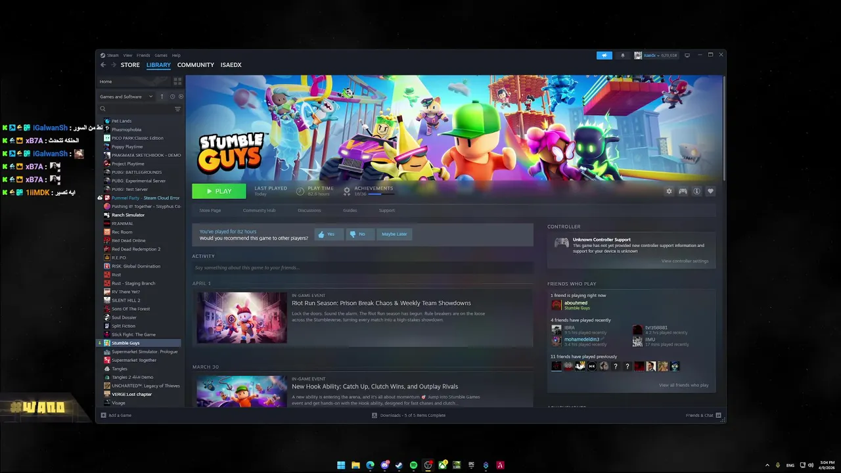Expand the isaedx account dropdown

(x=656, y=55)
